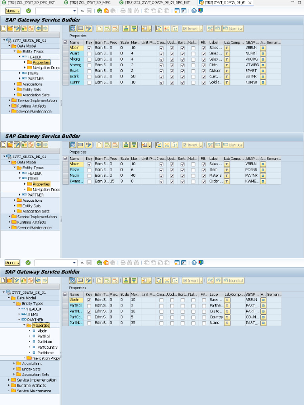Viewport: 304px width, 405px height.
Task: Click Create Project icon in HEADER properties view
Action: (x=3, y=28)
